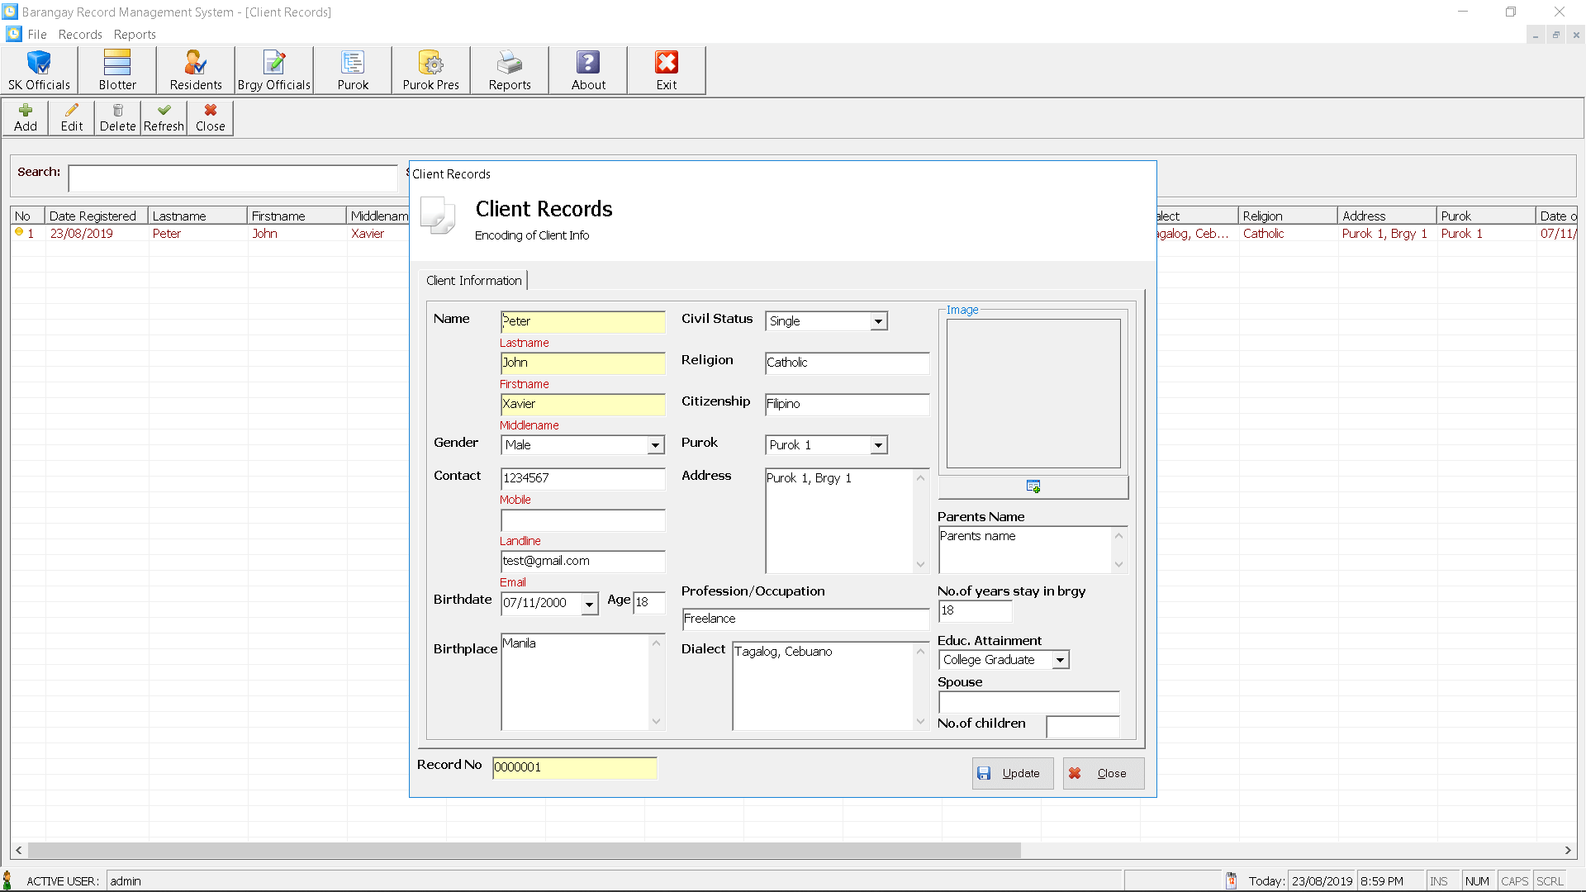Toggle Caps Lock status in status bar
The image size is (1586, 892).
coord(1515,880)
